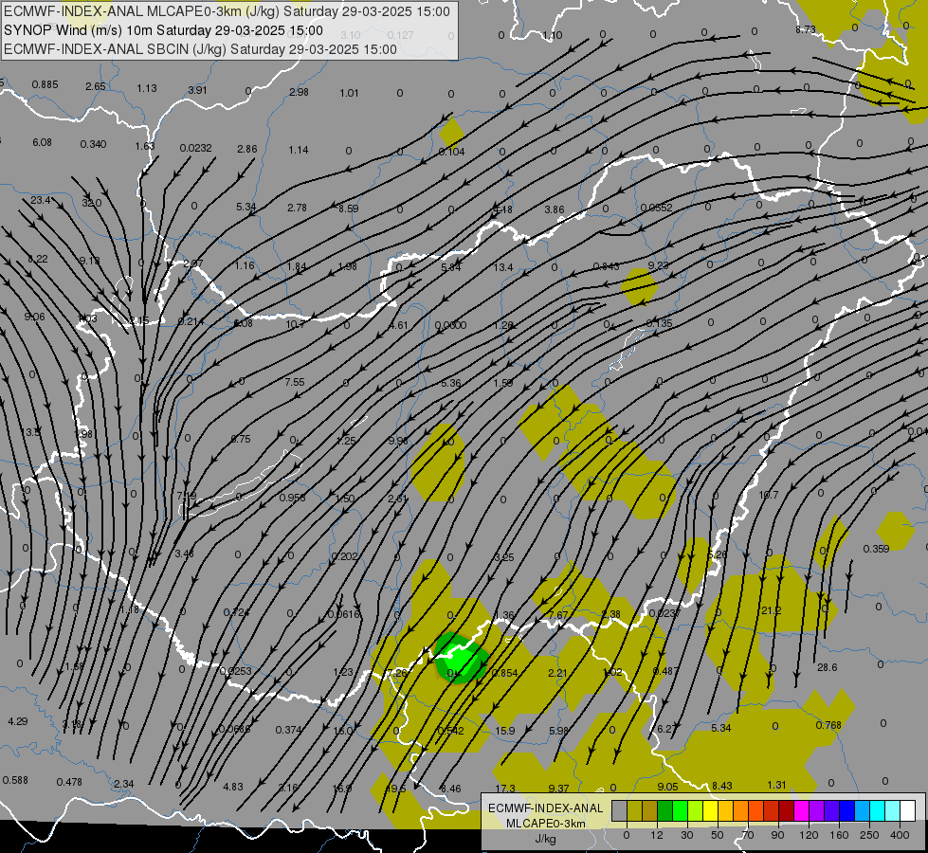Click the map value '0.0616'
Viewport: 928px width, 853px height.
344,614
